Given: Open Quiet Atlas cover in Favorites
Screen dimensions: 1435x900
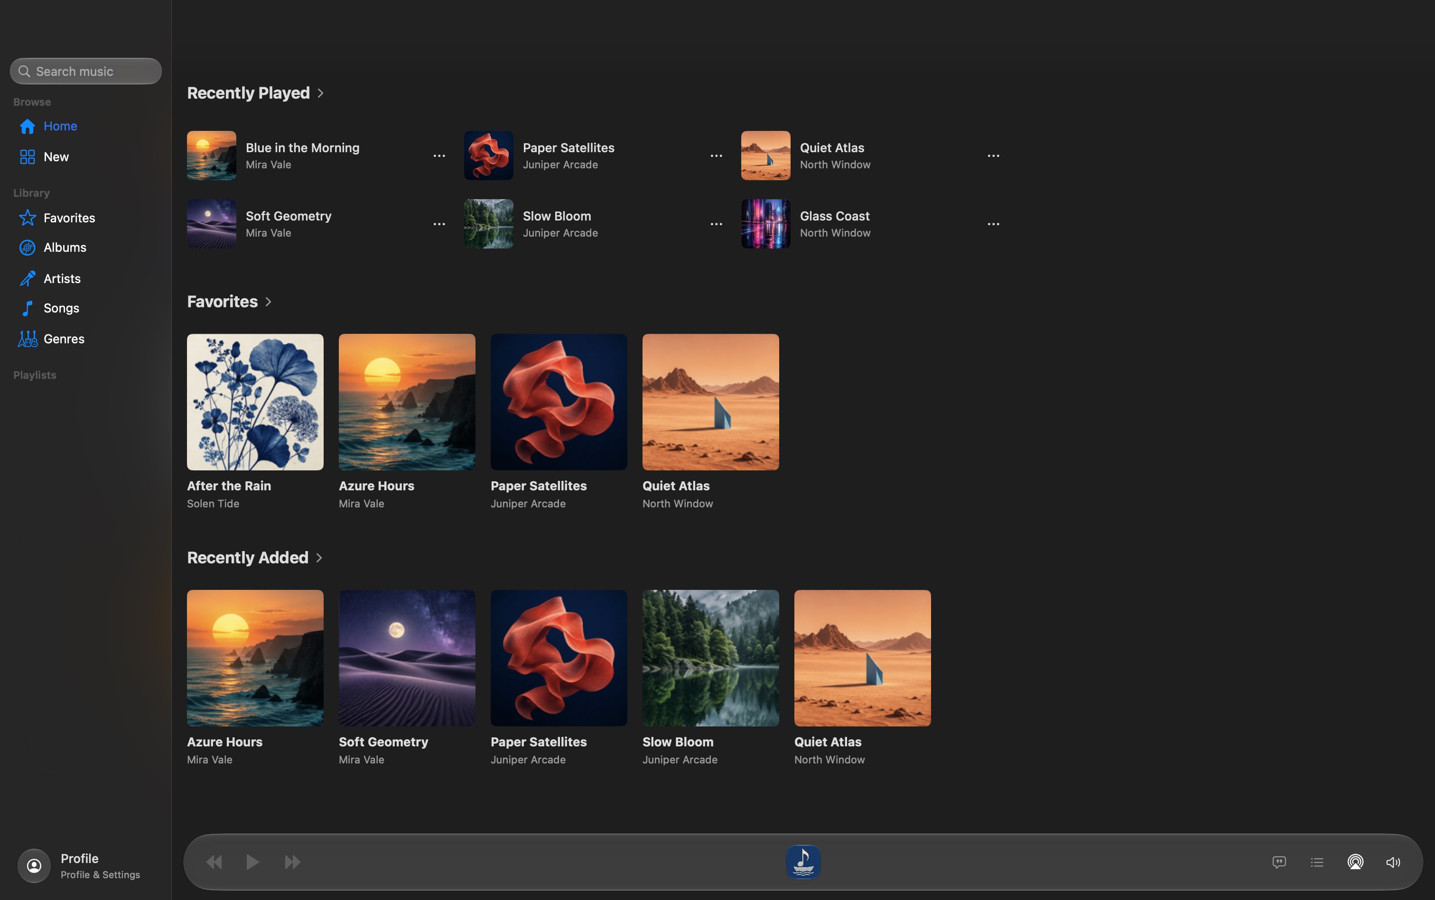Looking at the screenshot, I should [711, 402].
